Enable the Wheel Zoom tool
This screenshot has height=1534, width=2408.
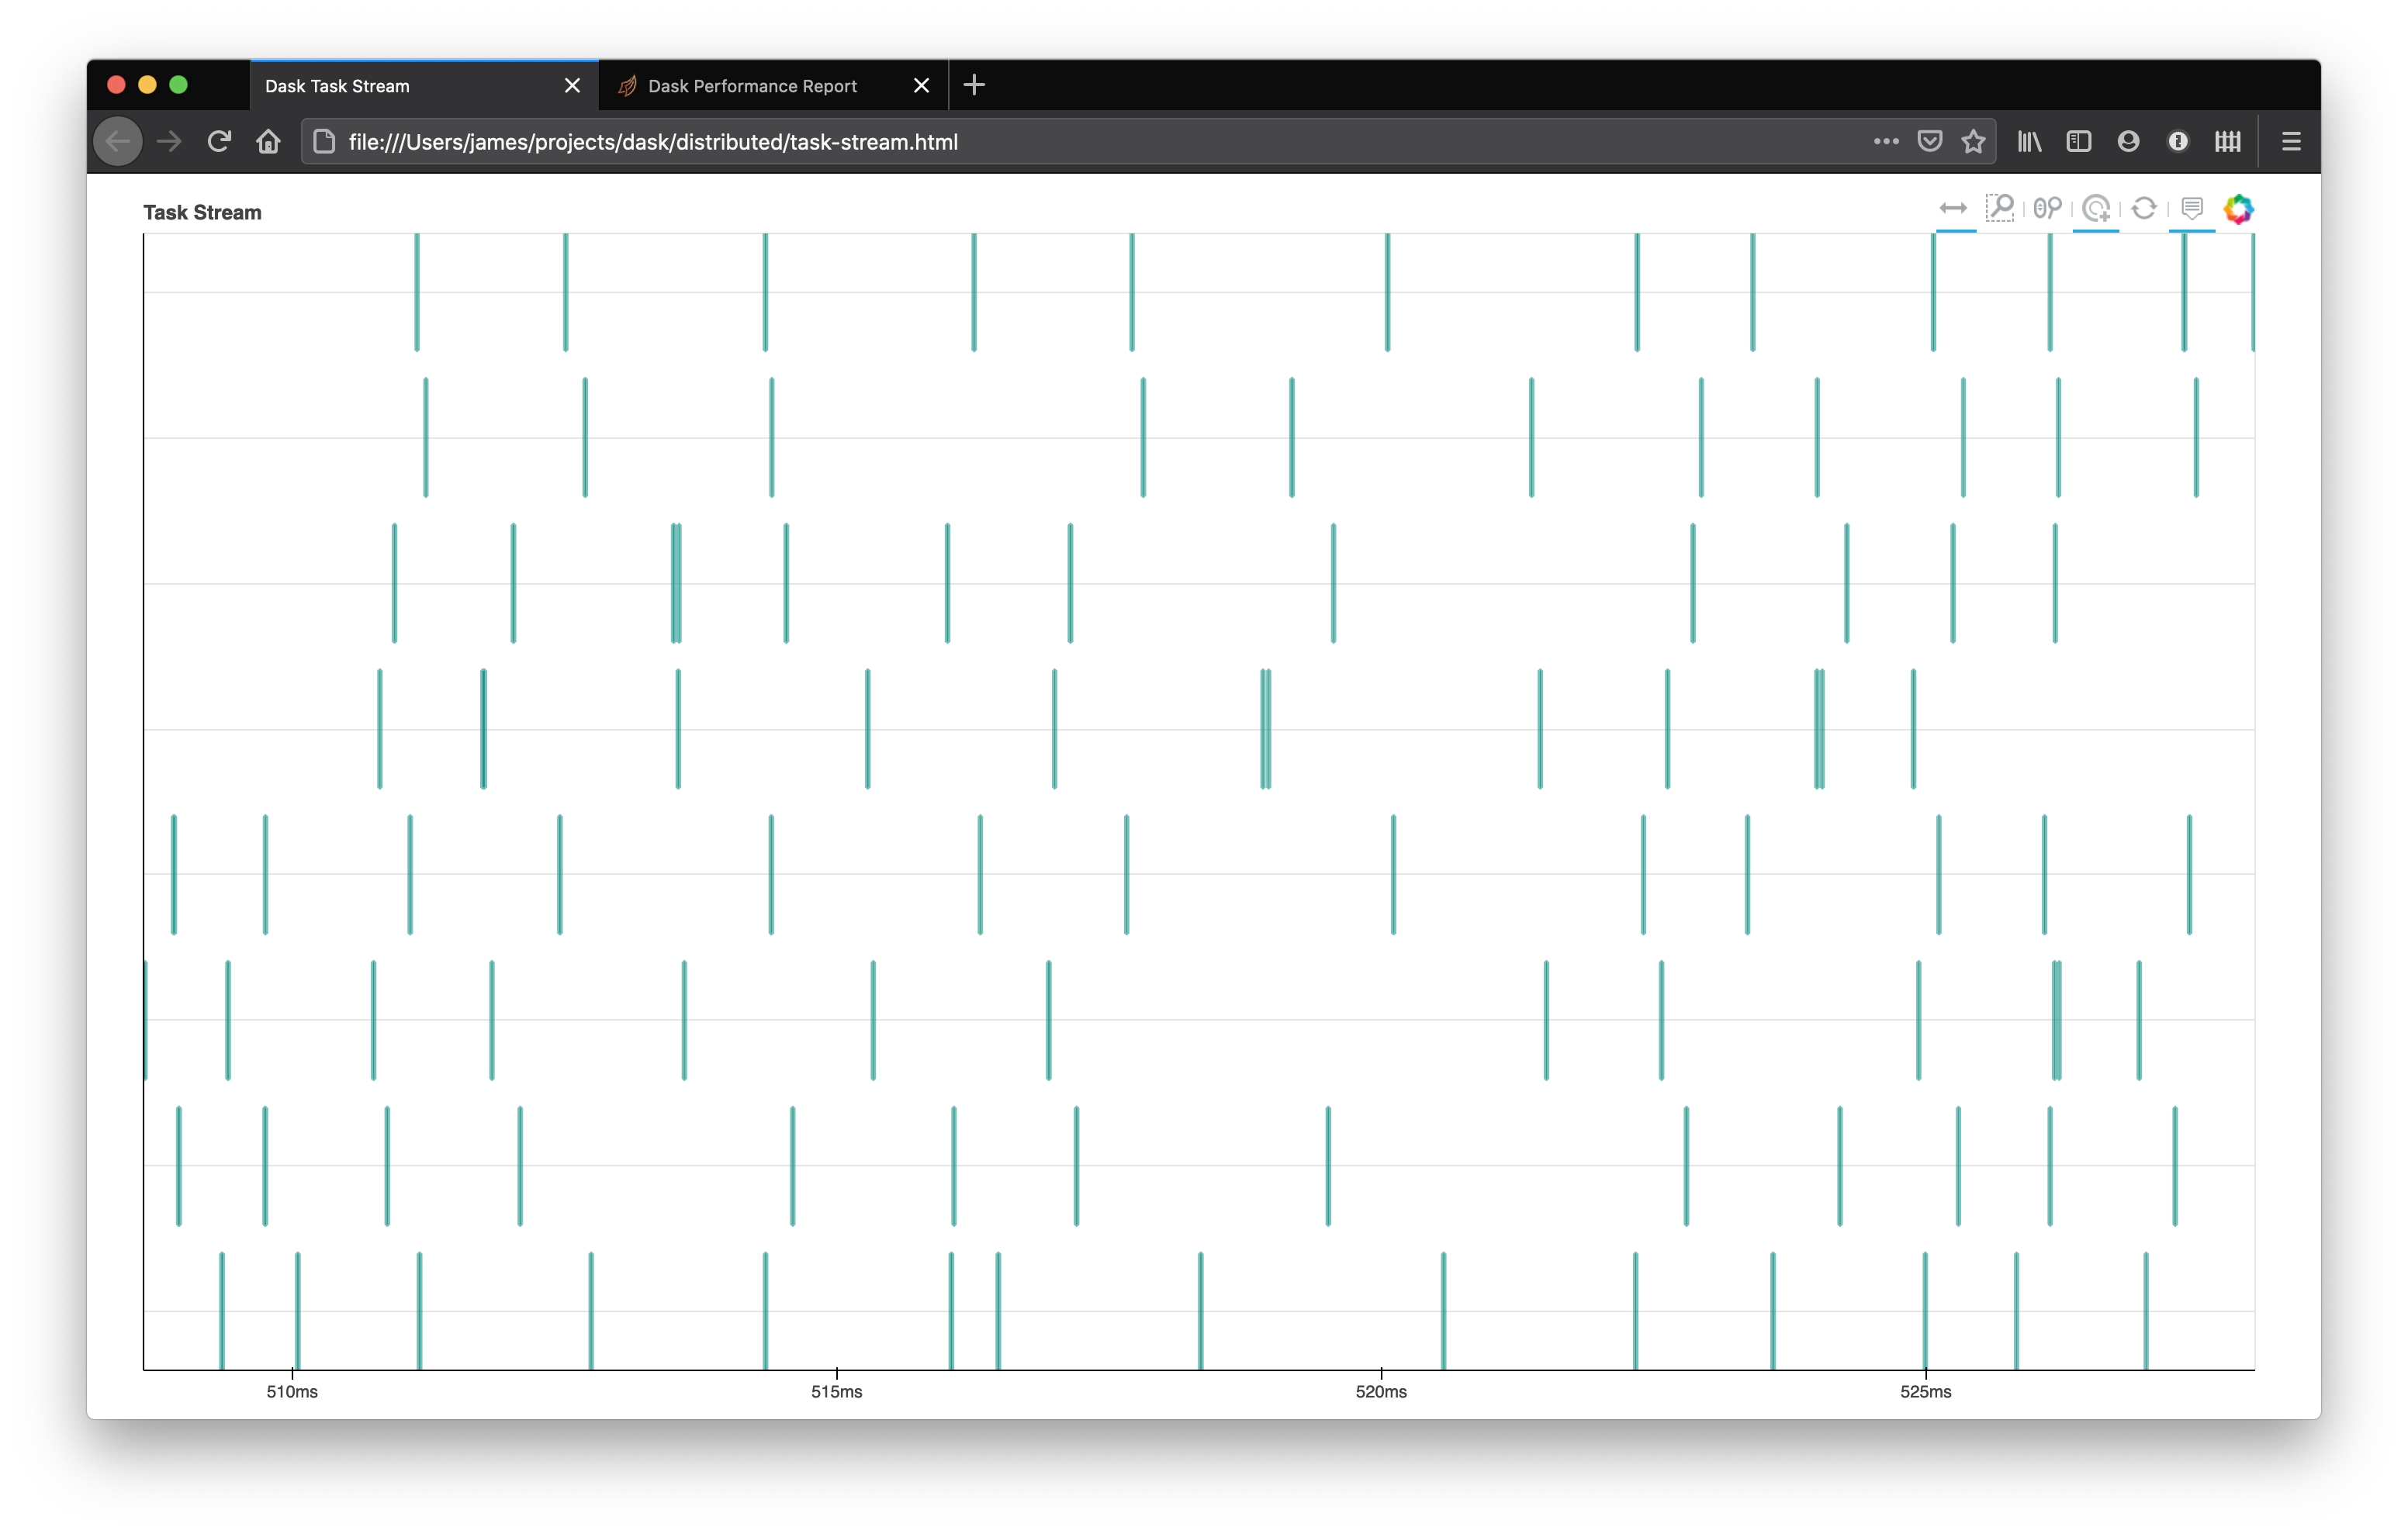point(2048,208)
